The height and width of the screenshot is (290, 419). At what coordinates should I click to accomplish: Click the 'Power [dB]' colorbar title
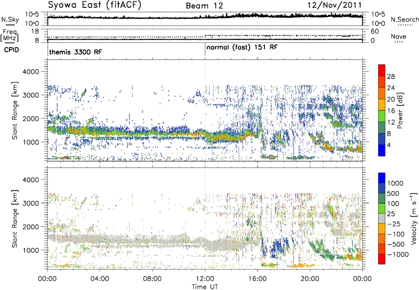[400, 110]
